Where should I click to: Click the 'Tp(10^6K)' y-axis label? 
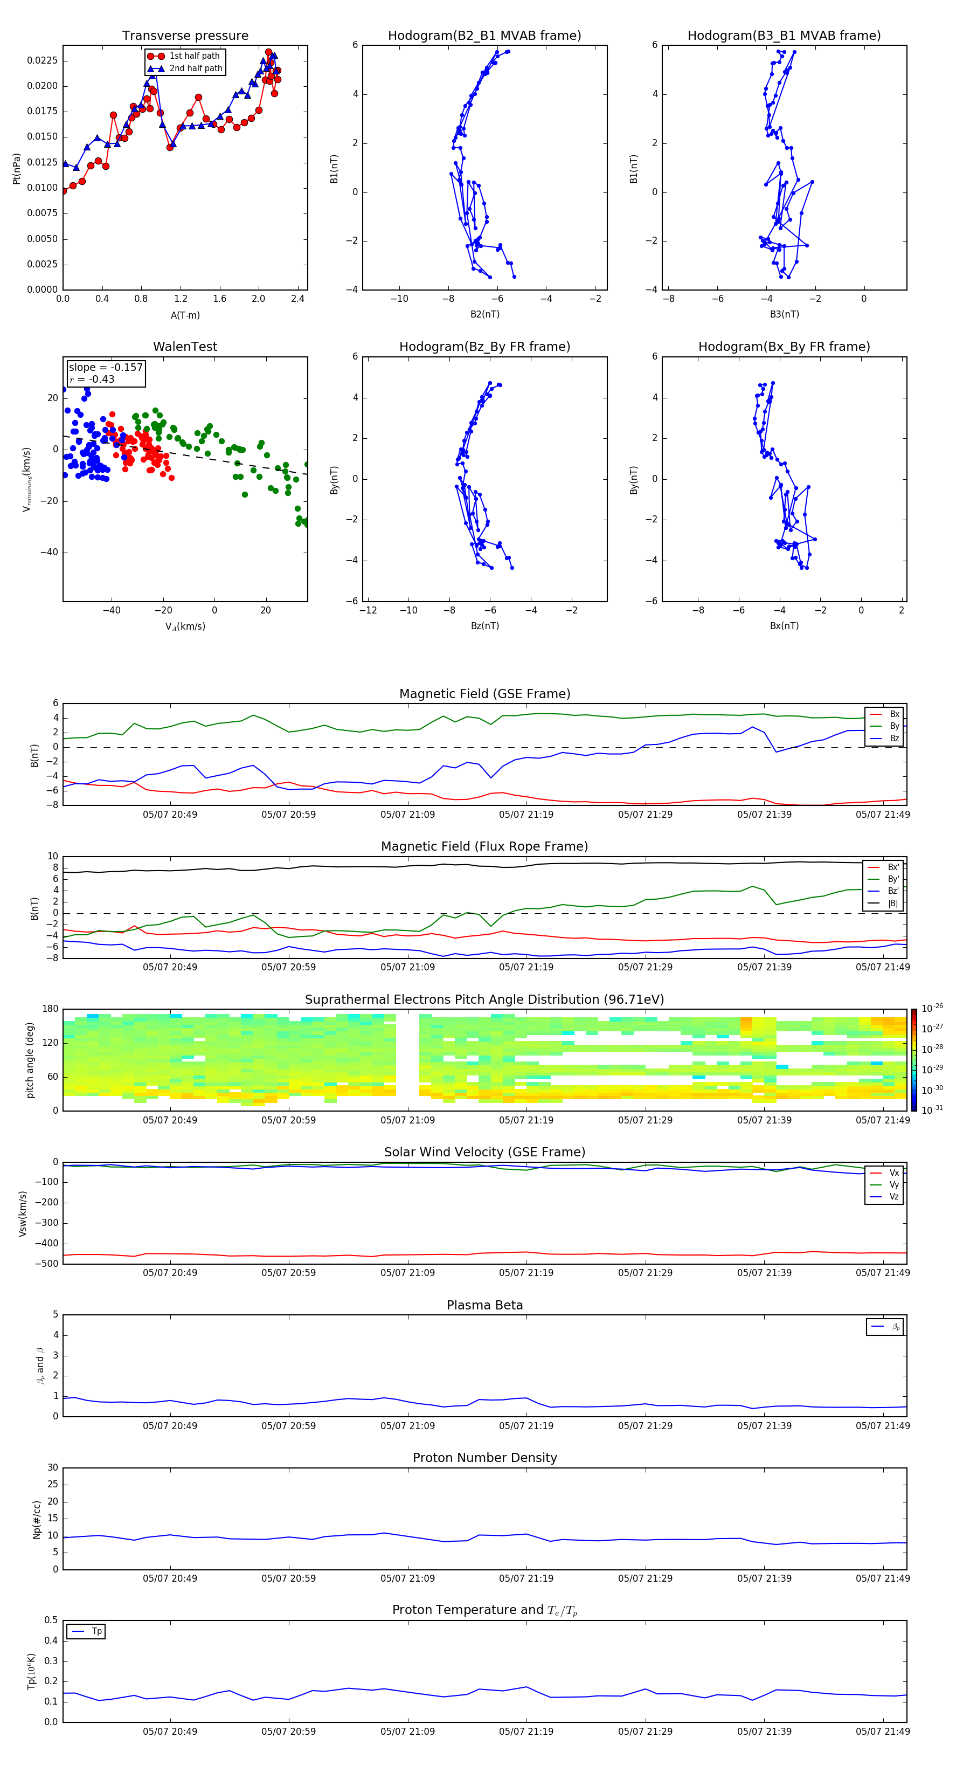[32, 1671]
